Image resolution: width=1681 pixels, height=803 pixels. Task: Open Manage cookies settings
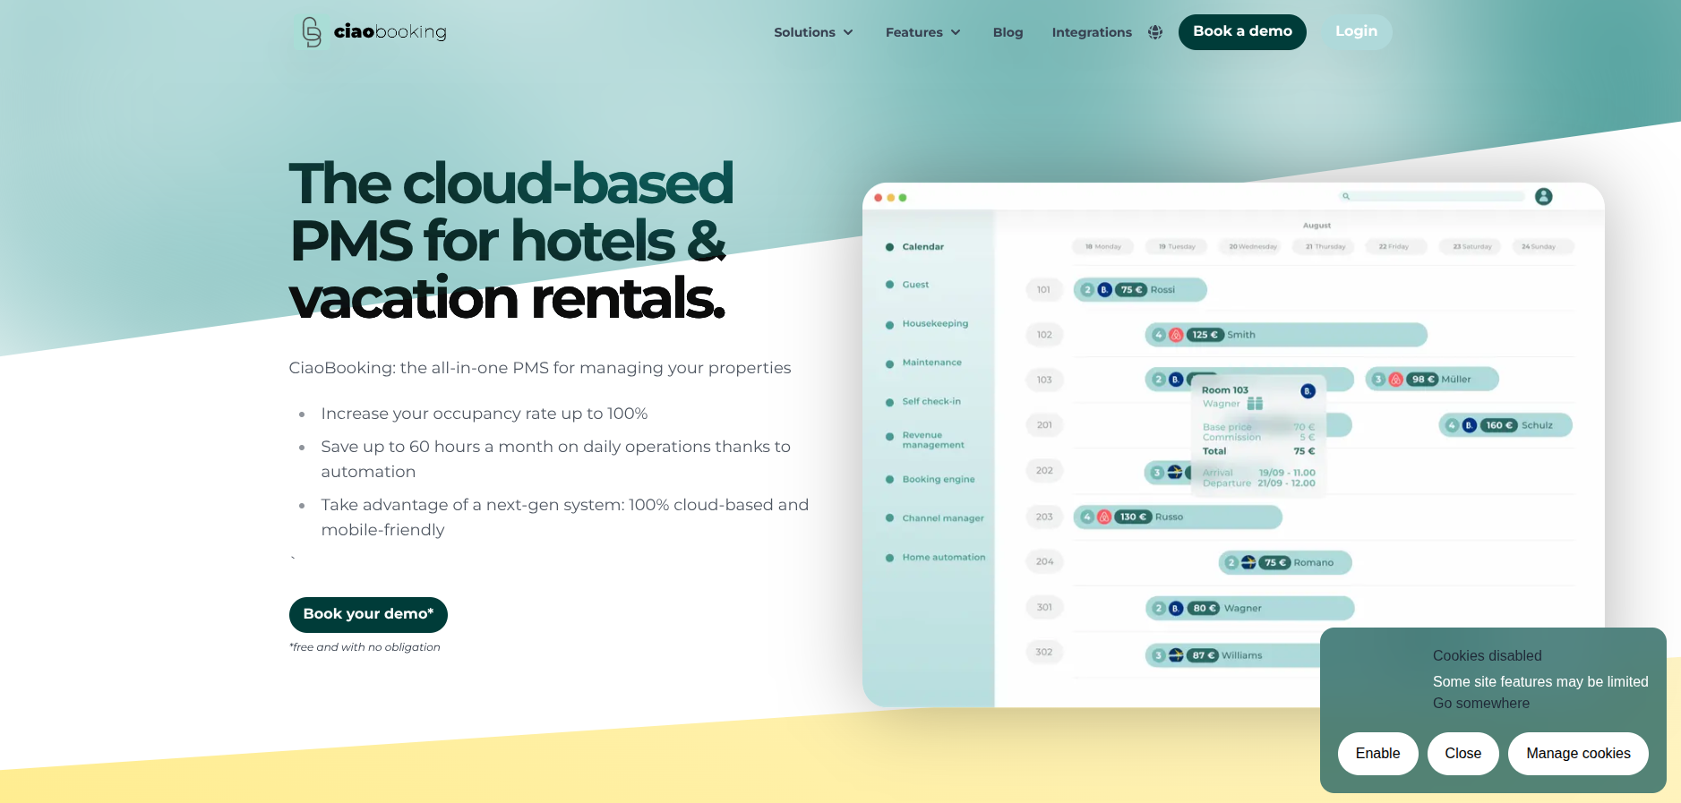[1578, 754]
